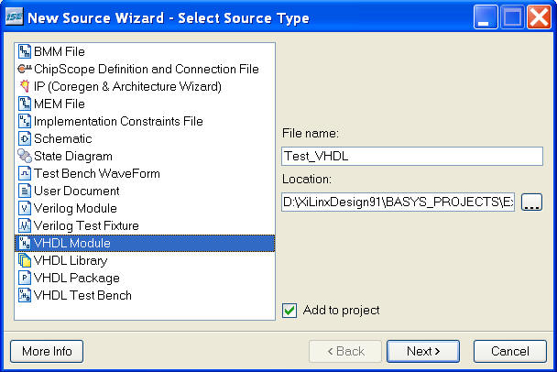The width and height of the screenshot is (557, 372).
Task: Select the State Diagram icon
Action: pos(25,156)
